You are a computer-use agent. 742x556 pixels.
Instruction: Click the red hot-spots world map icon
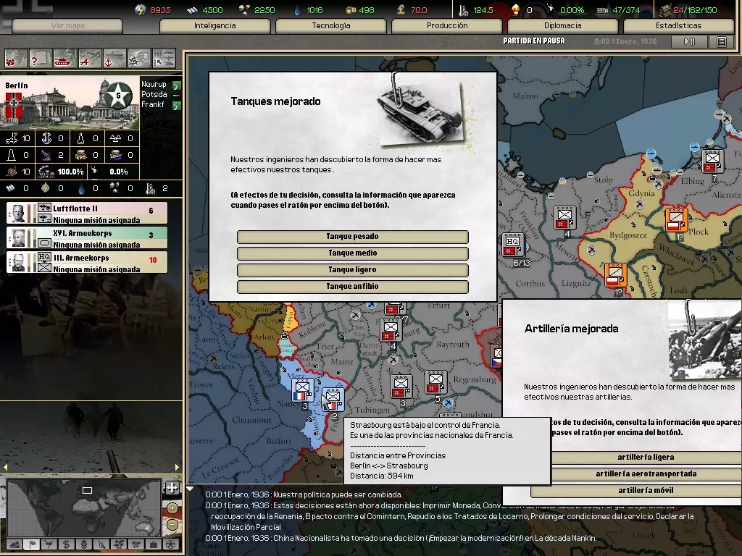pos(16,59)
